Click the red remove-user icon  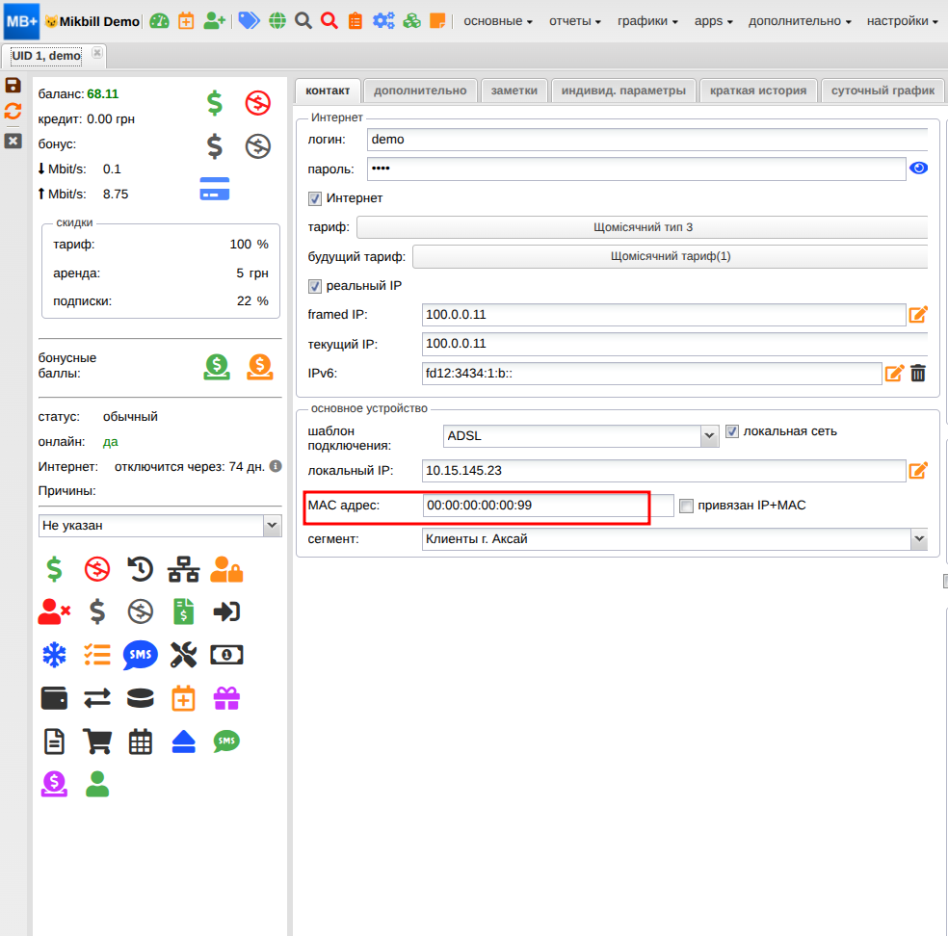(54, 612)
